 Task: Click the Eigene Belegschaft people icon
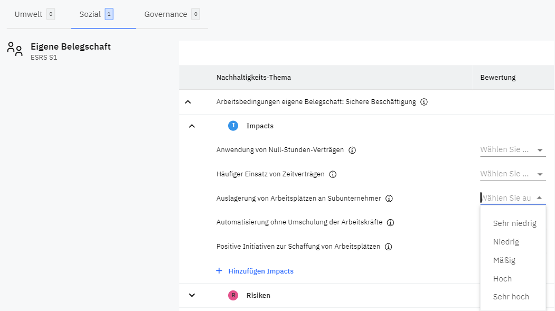(15, 49)
